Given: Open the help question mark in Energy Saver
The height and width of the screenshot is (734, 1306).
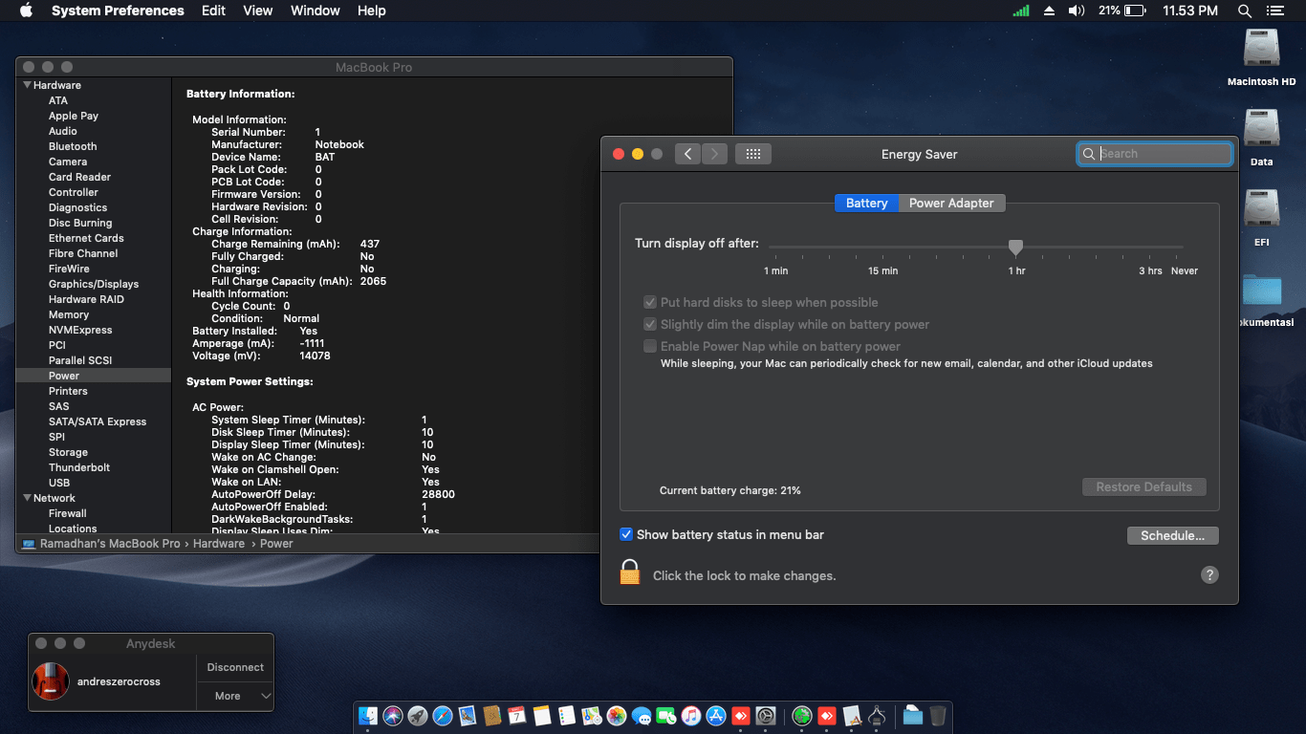Looking at the screenshot, I should (1209, 574).
